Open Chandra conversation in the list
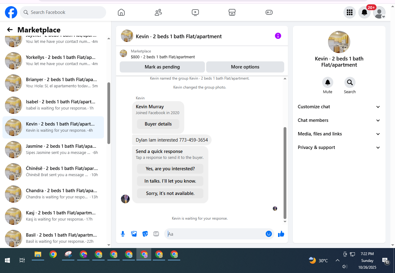395x273 pixels. (x=53, y=194)
